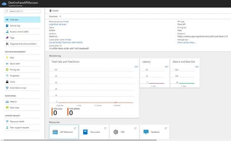Click change link next to Resource group

66,21
